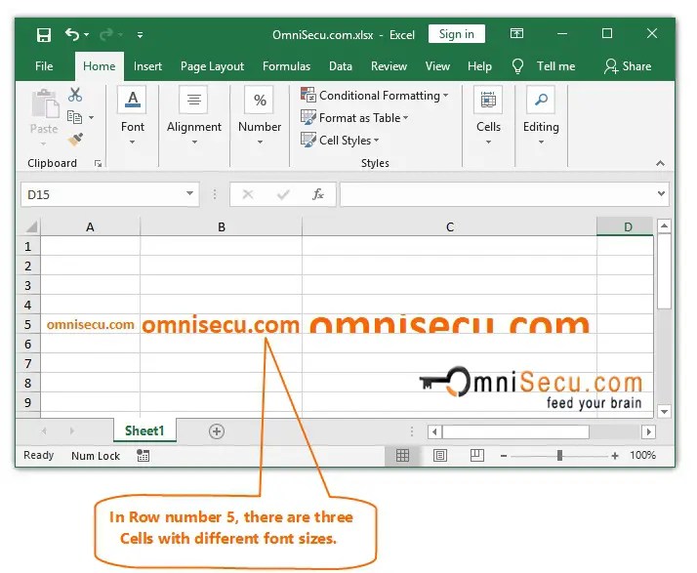Click horizontal scrollbar right arrow
This screenshot has width=697, height=573.
pyautogui.click(x=648, y=431)
